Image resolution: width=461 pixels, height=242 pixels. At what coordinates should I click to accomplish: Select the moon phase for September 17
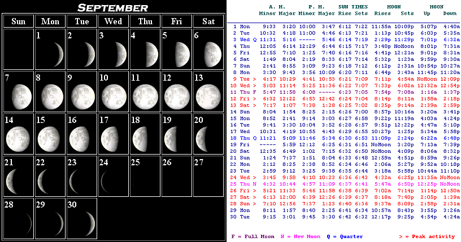coord(113,135)
